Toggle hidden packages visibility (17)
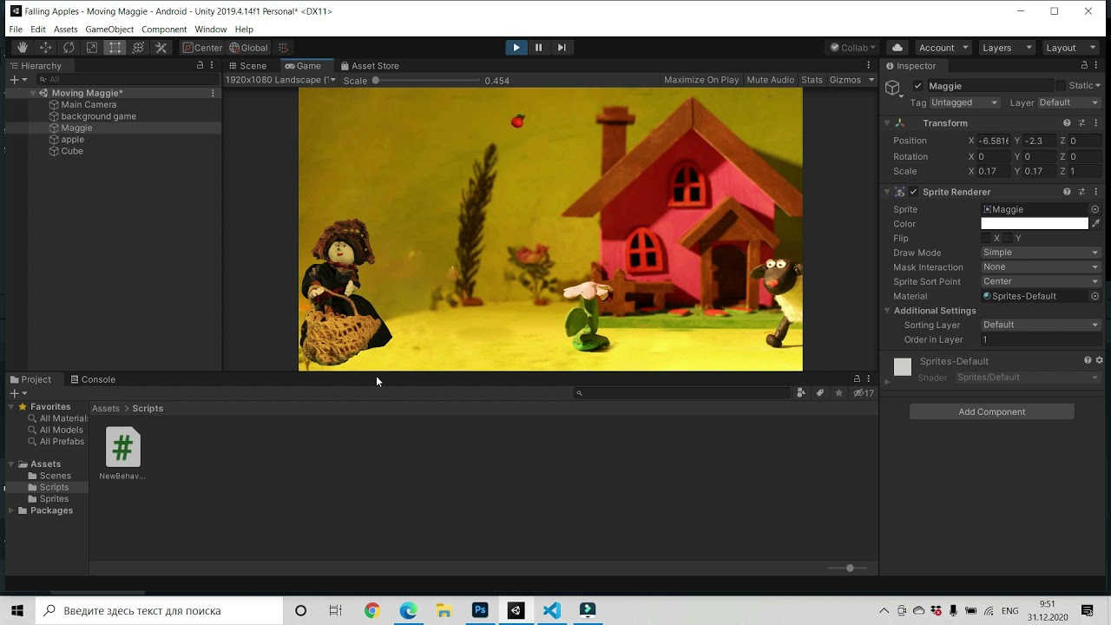The width and height of the screenshot is (1111, 625). tap(864, 393)
